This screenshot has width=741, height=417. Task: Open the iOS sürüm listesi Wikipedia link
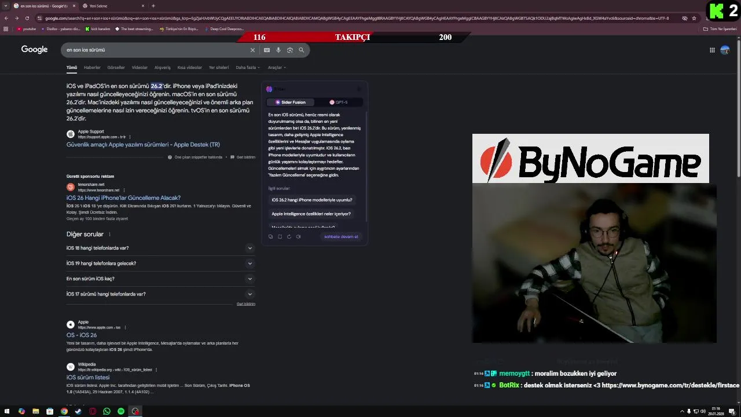[88, 378]
